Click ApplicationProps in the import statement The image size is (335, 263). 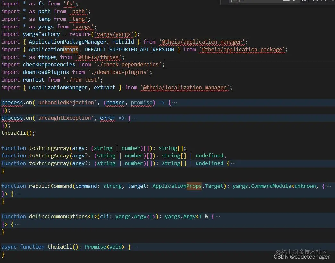point(54,50)
